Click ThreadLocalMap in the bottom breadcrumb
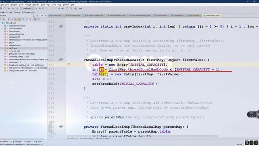Viewport: 259px width, 146px height. tap(86, 138)
